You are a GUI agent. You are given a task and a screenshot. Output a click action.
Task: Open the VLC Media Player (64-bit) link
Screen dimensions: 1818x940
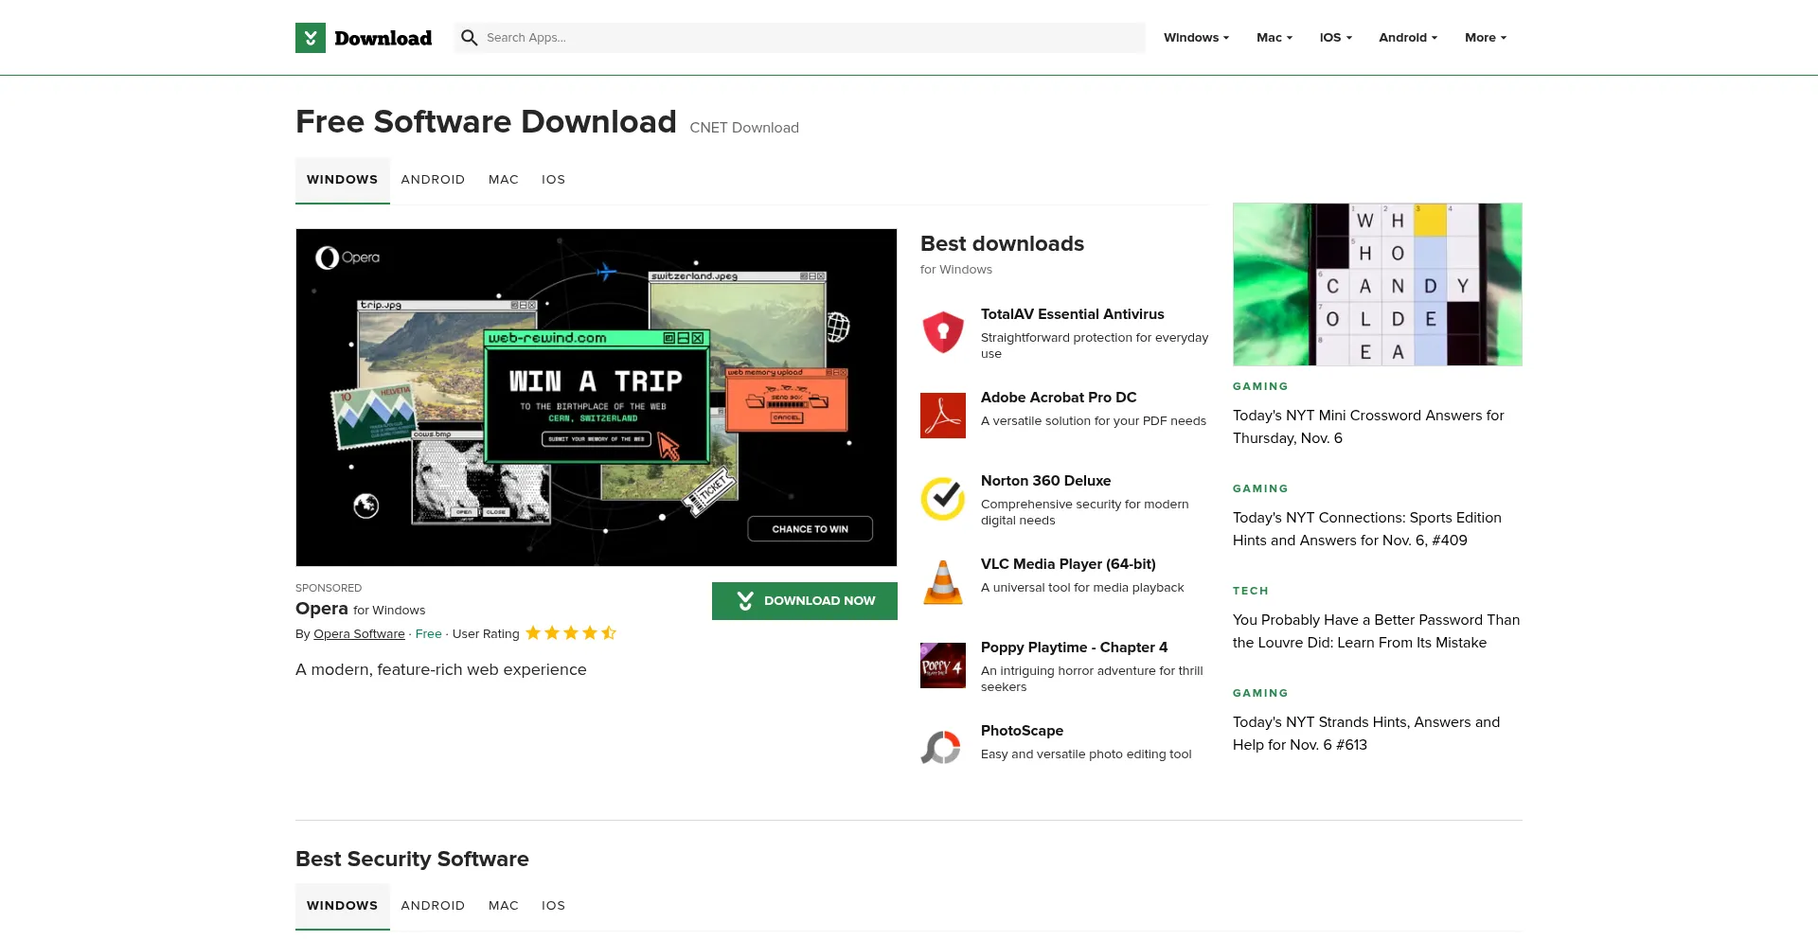click(x=1068, y=564)
